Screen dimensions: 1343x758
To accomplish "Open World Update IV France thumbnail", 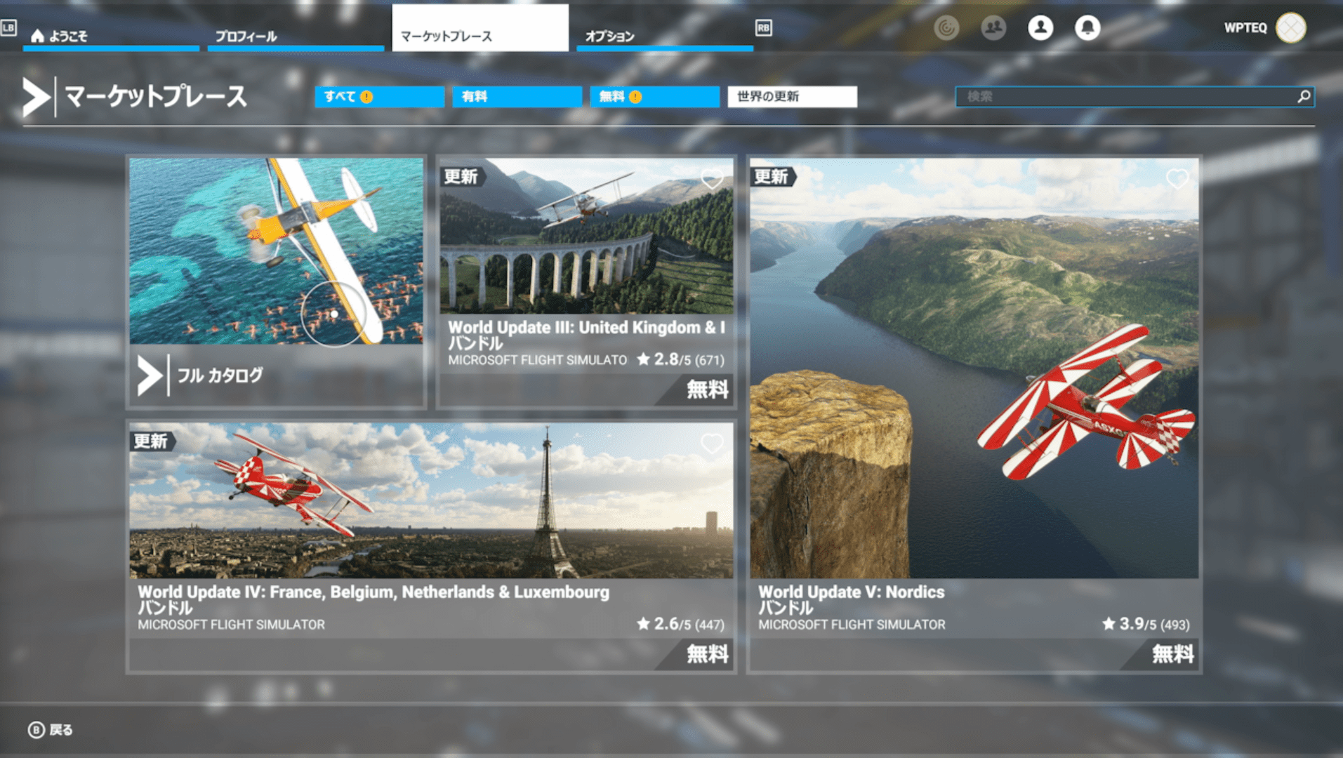I will pos(431,500).
